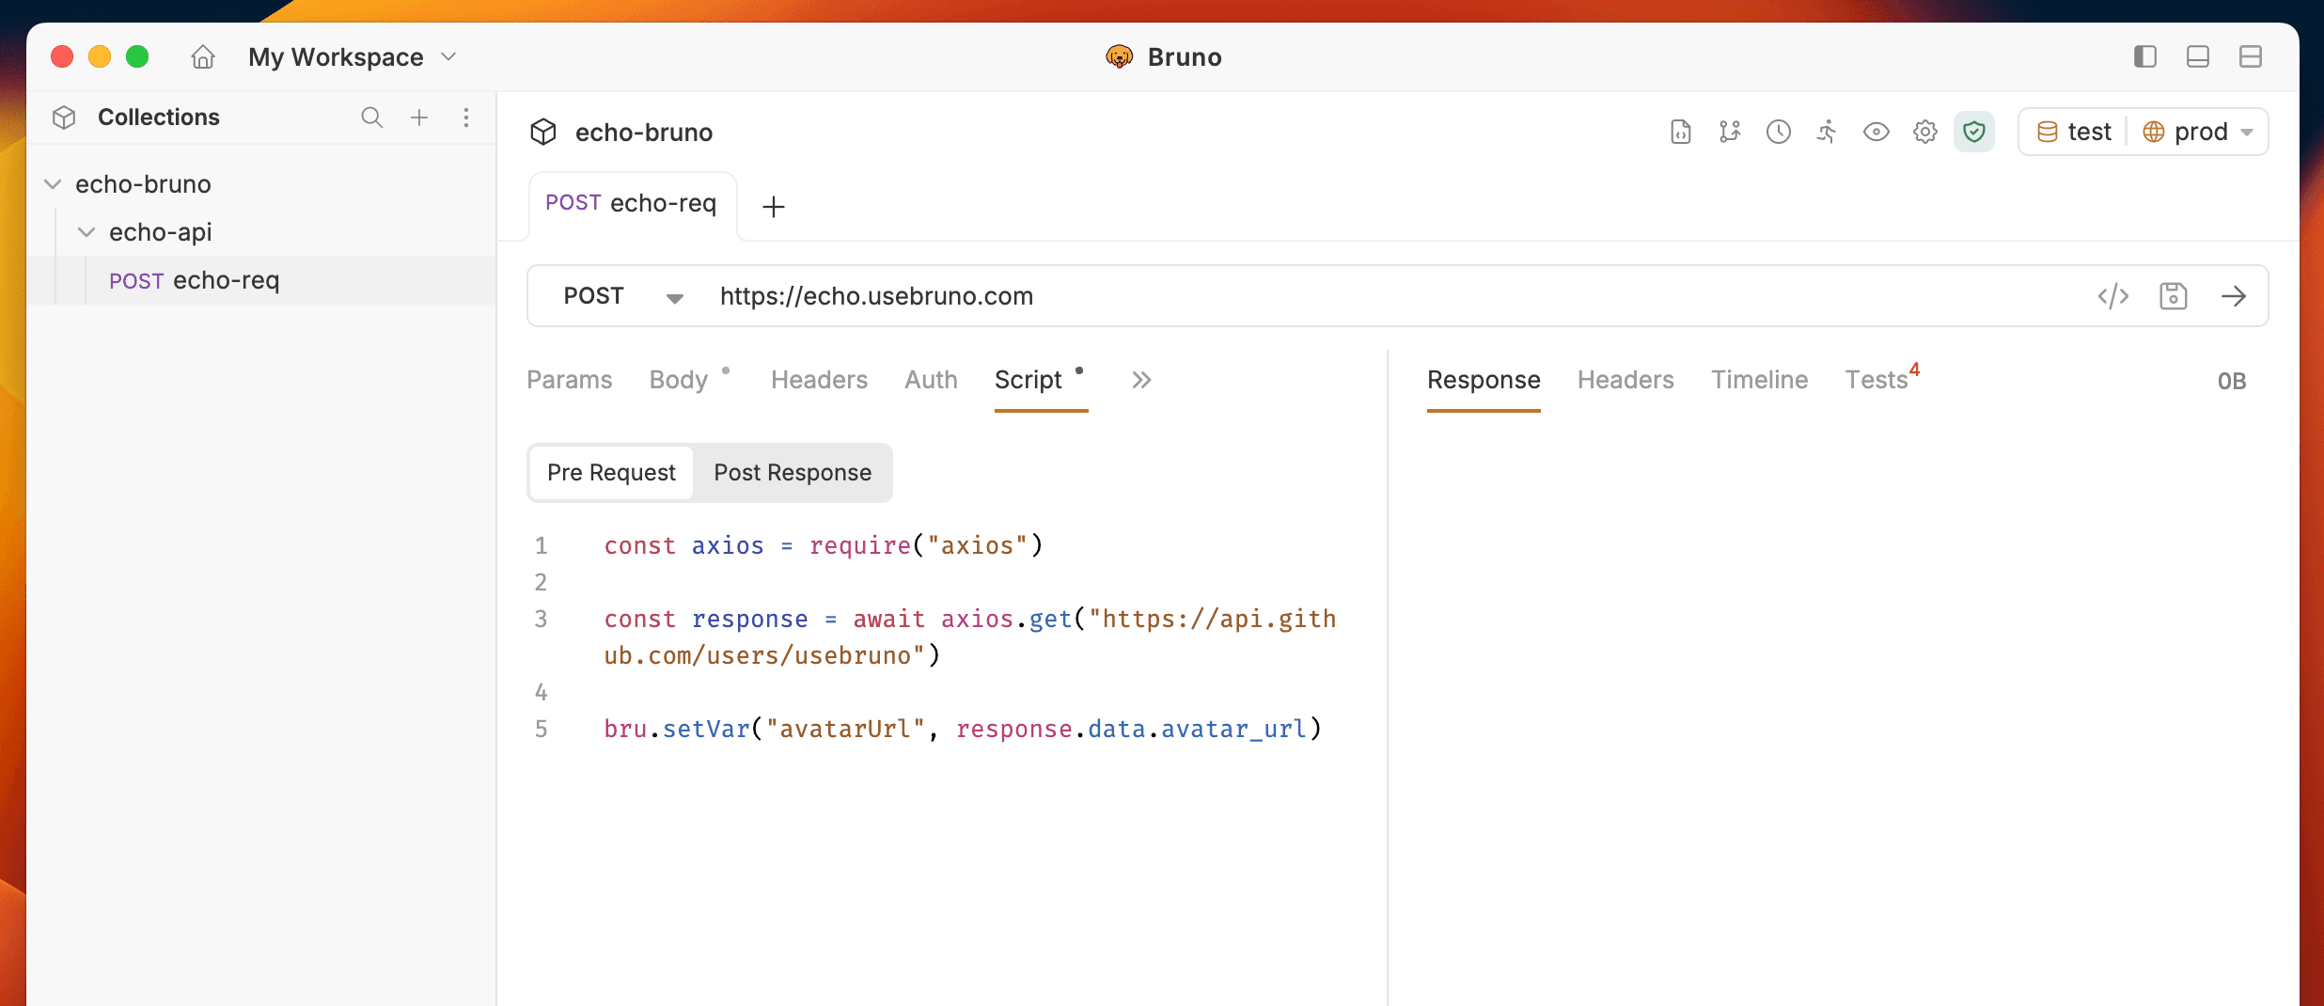Open the generate code icon

coord(2112,296)
